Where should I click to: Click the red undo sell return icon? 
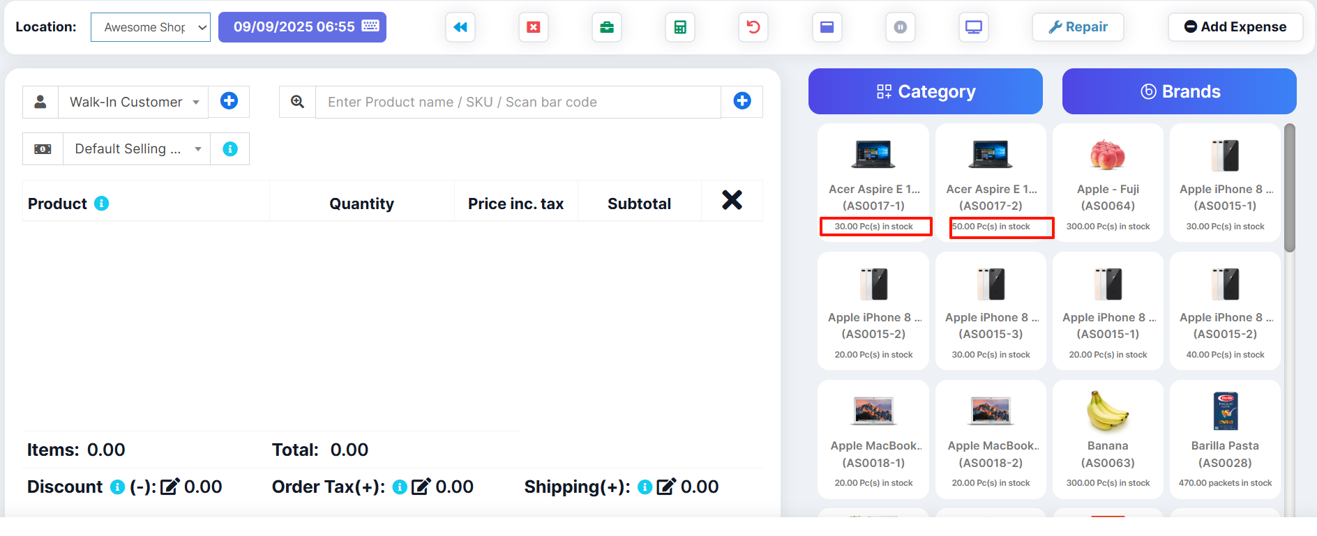point(753,27)
